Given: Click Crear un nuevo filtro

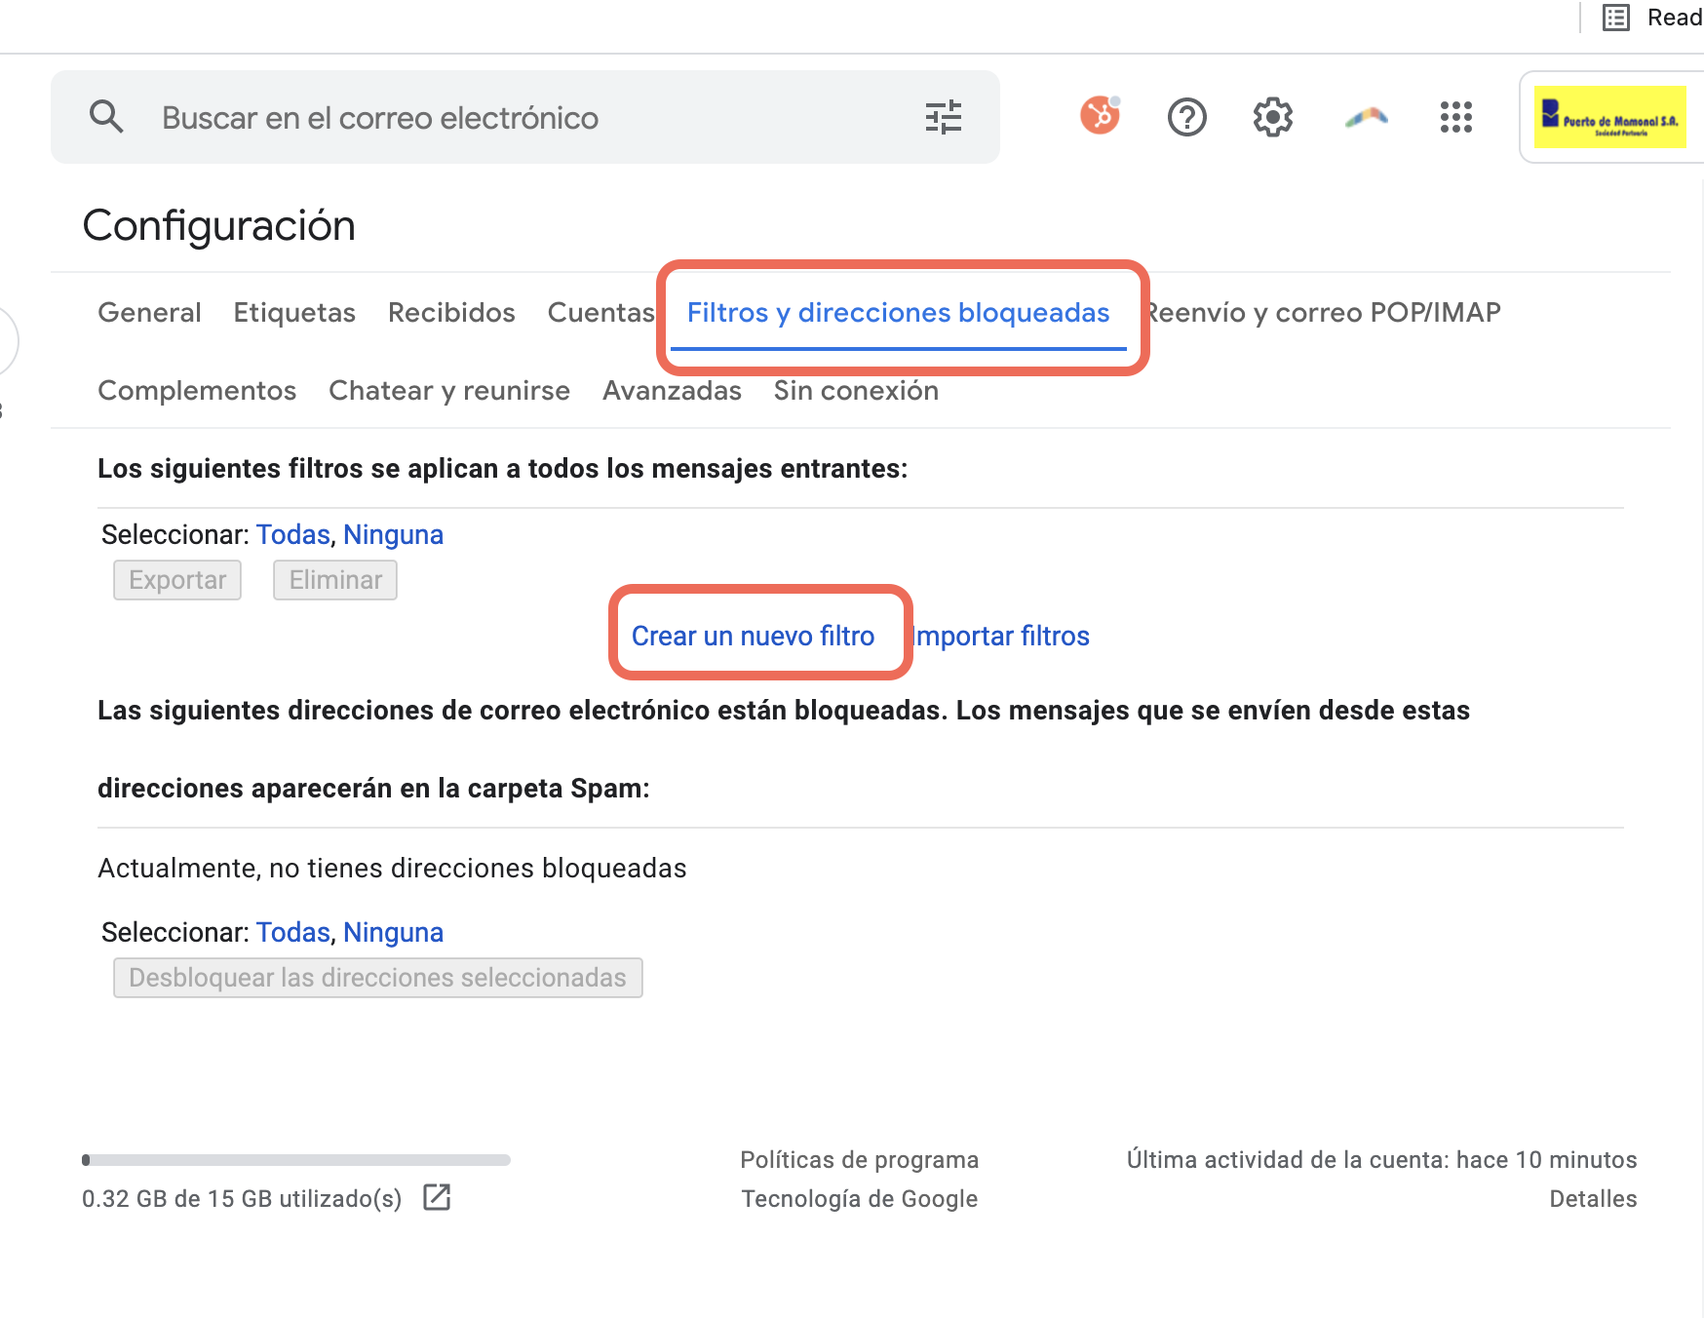Looking at the screenshot, I should [x=753, y=636].
